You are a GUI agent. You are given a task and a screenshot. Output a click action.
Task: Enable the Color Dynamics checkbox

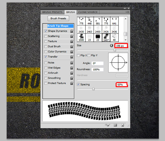point(46,51)
